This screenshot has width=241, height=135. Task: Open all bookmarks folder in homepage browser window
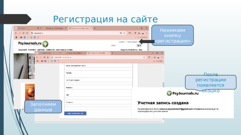click(x=142, y=37)
